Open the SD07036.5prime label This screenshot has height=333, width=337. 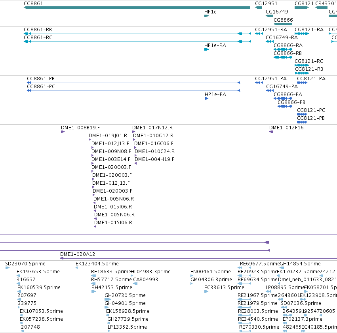301,303
